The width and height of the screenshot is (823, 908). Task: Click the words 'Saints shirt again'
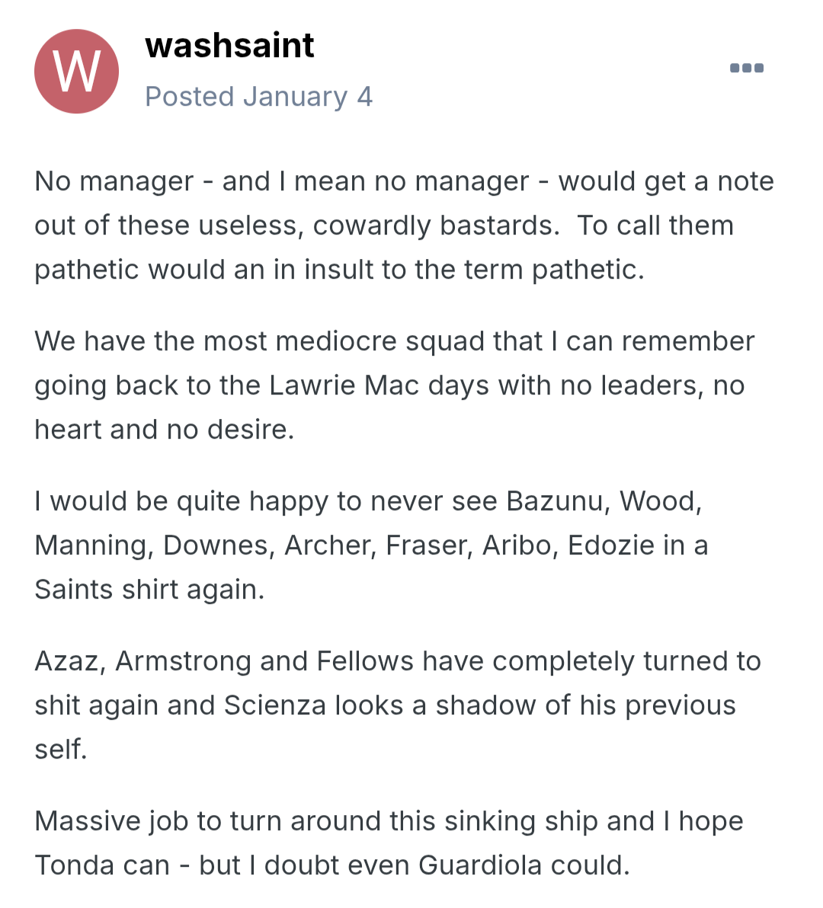pyautogui.click(x=149, y=590)
